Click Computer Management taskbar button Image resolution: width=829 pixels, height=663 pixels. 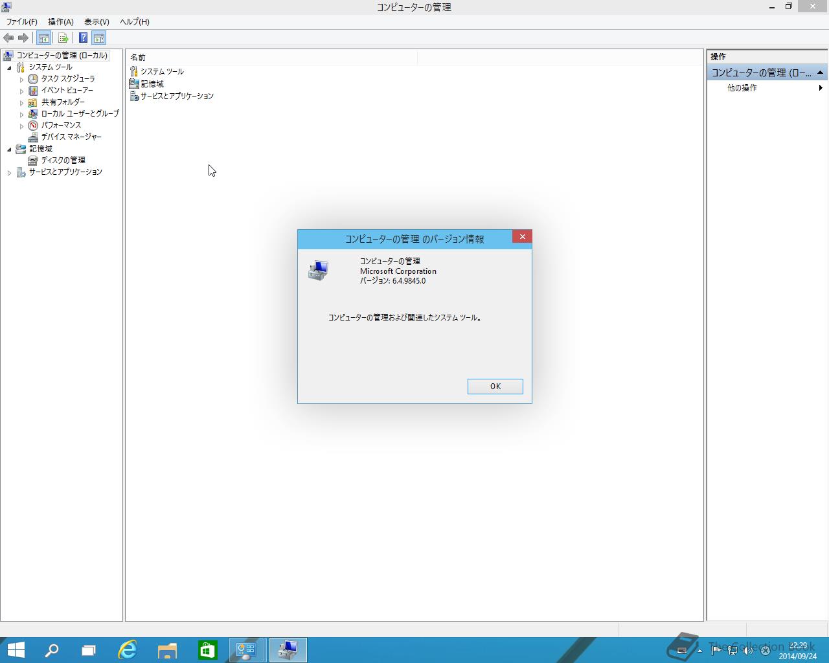[x=288, y=650]
